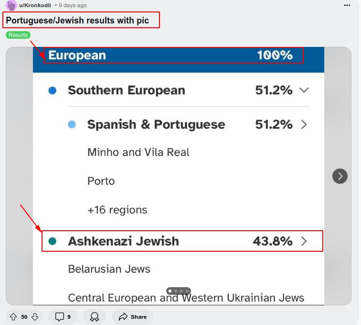
Task: Click the Ashkenazi Jewish teal color dot
Action: 53,241
